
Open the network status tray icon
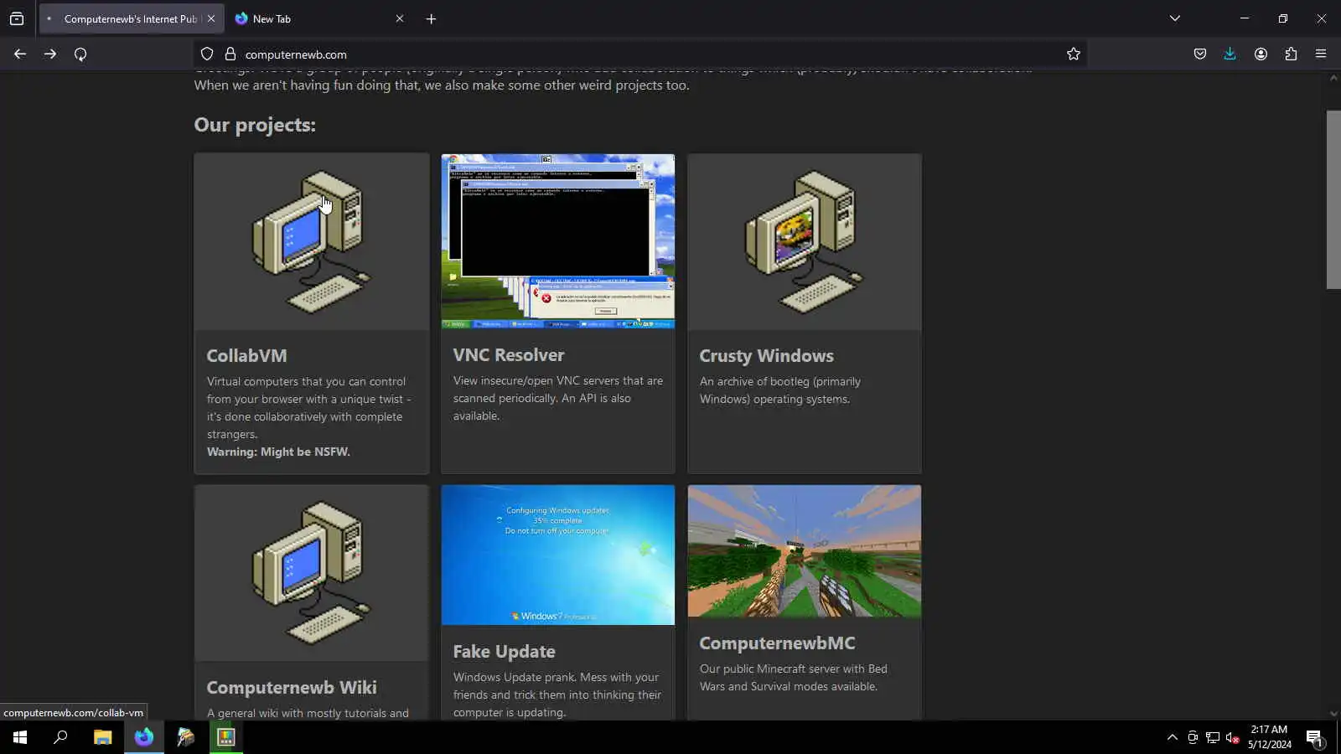1213,737
